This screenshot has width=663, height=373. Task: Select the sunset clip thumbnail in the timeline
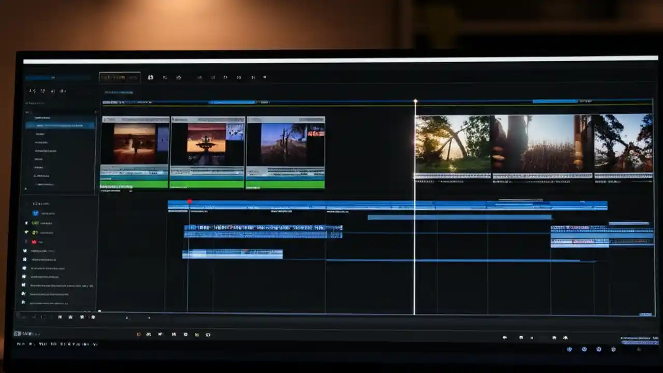(x=451, y=142)
